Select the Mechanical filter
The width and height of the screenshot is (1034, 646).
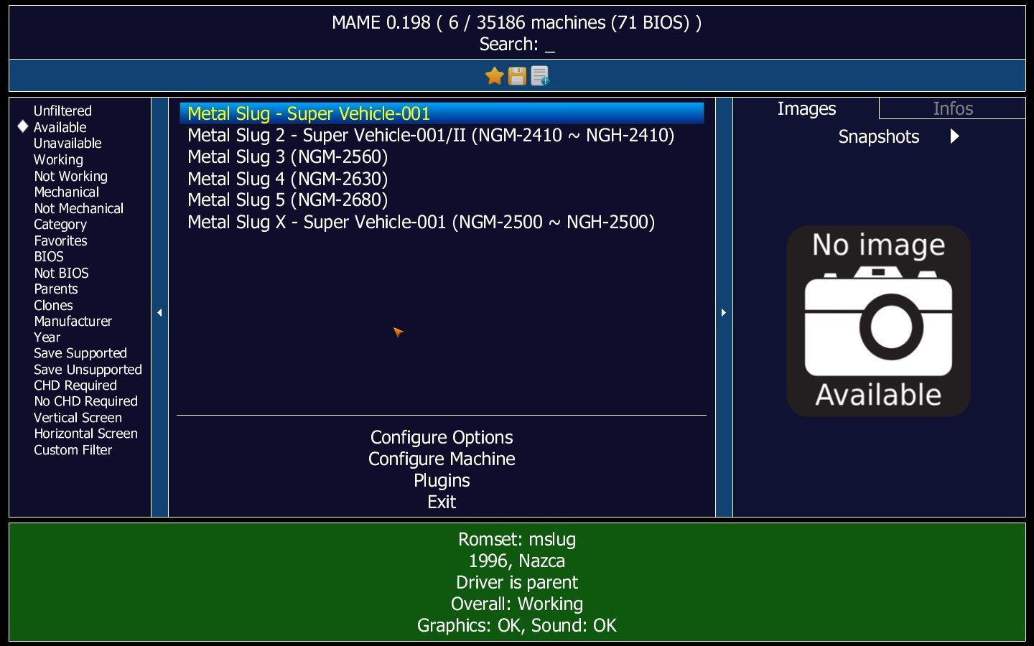(66, 192)
